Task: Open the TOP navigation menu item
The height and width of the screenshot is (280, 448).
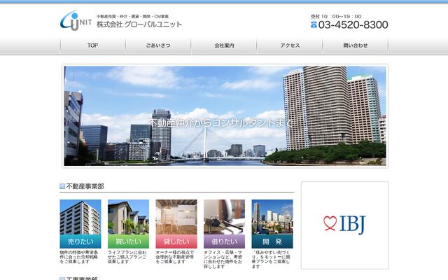Action: [x=93, y=45]
